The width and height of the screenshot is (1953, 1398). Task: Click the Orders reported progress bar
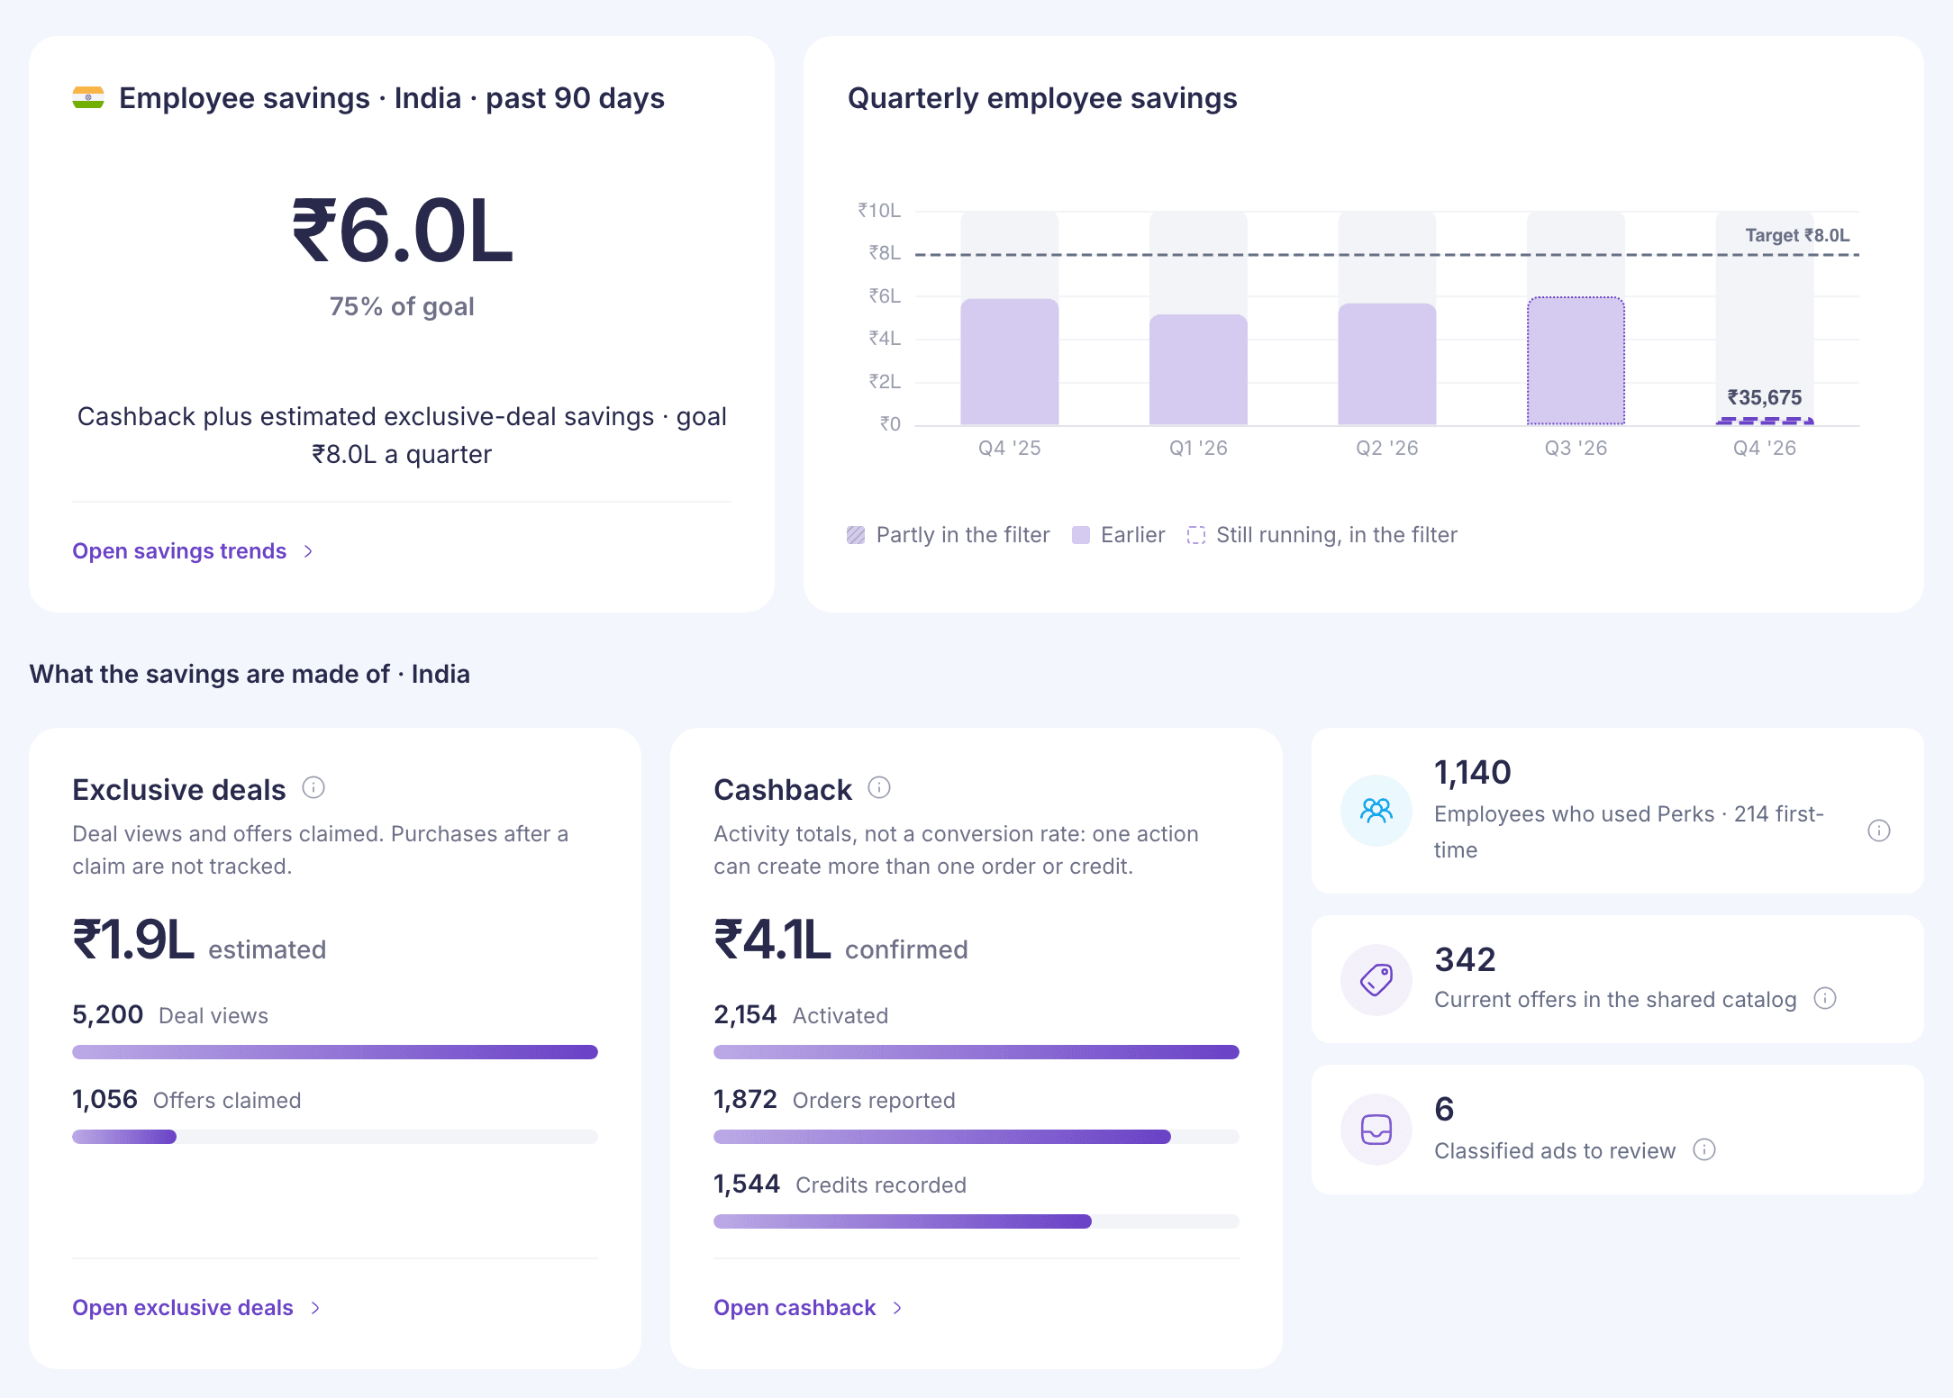pos(976,1137)
